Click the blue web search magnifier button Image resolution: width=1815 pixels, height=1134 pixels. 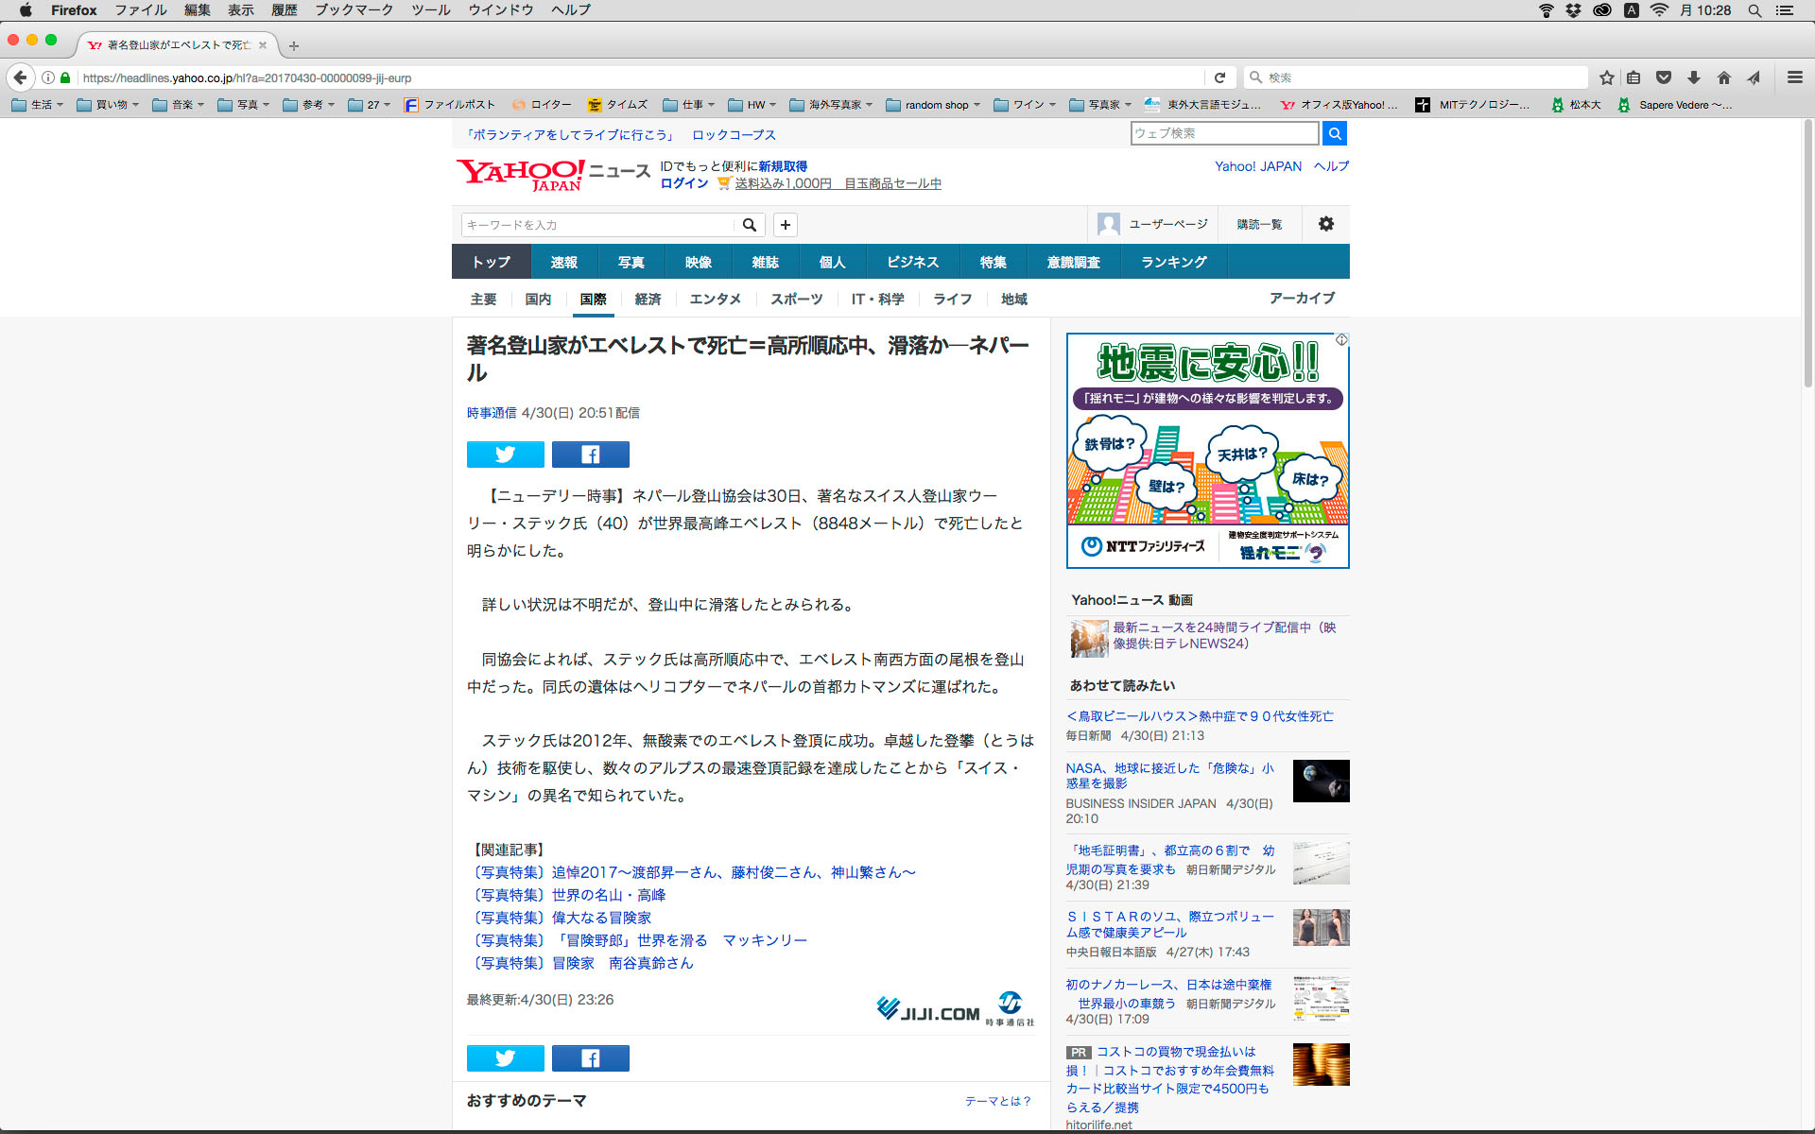coord(1334,133)
